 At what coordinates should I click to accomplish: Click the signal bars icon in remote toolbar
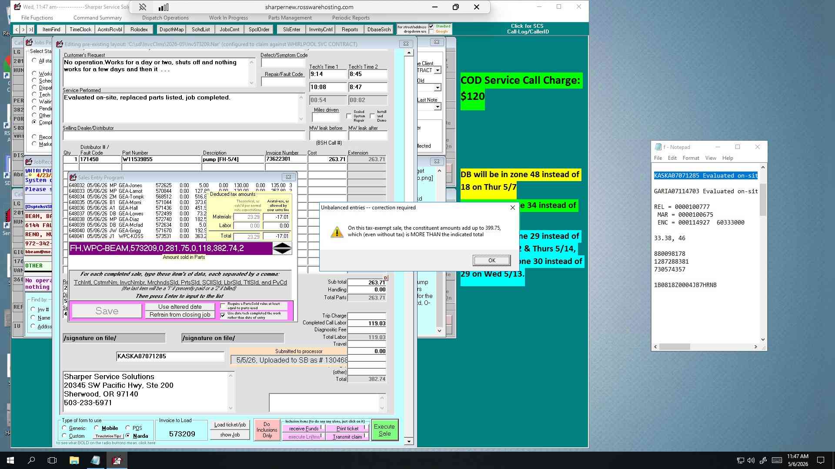pos(164,7)
